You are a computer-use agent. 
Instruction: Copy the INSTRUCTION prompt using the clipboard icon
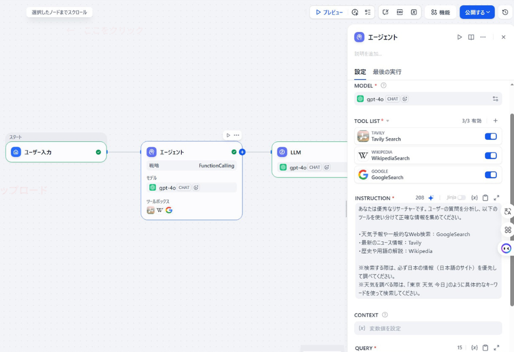tap(485, 198)
